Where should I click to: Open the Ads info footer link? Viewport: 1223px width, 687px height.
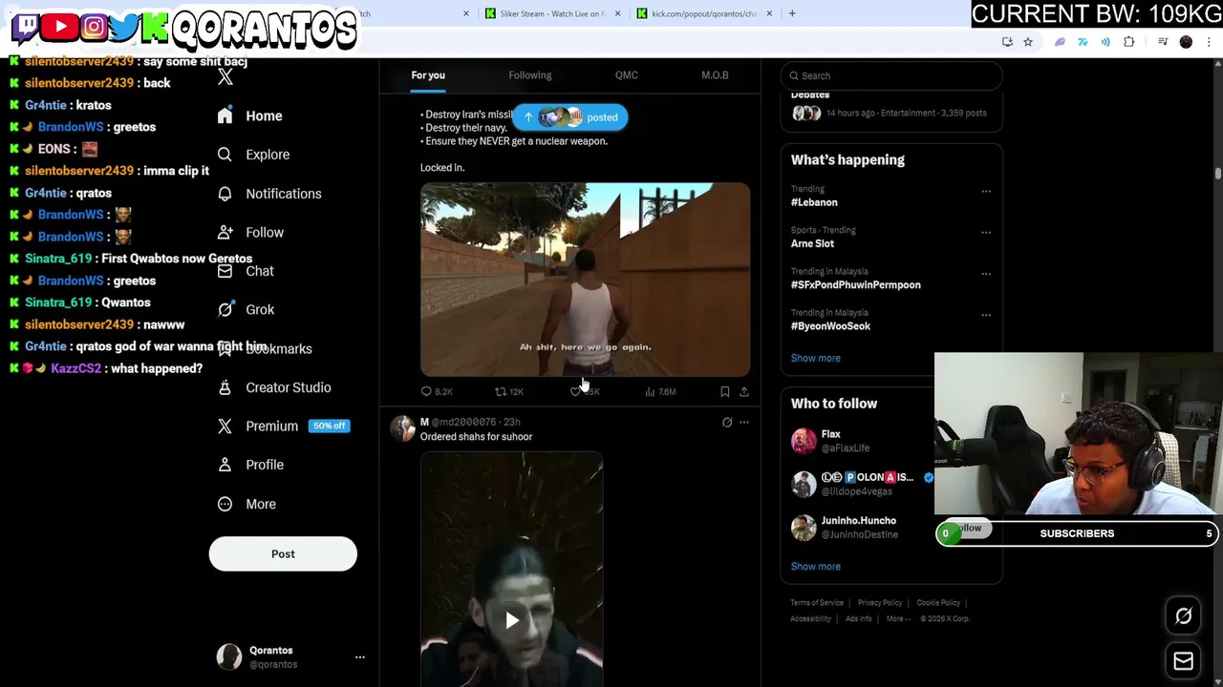[858, 618]
